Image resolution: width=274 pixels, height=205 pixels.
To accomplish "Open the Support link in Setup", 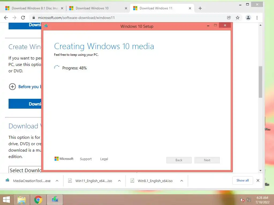I will [x=86, y=159].
